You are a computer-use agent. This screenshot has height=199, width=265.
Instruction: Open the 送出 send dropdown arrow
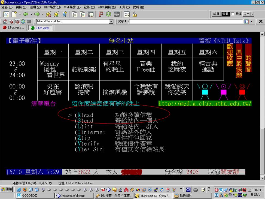point(252,14)
